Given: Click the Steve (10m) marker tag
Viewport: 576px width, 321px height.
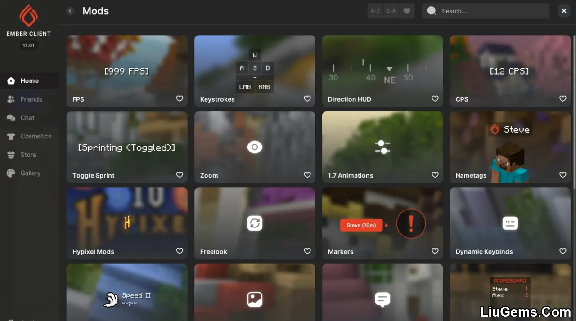Looking at the screenshot, I should tap(361, 225).
